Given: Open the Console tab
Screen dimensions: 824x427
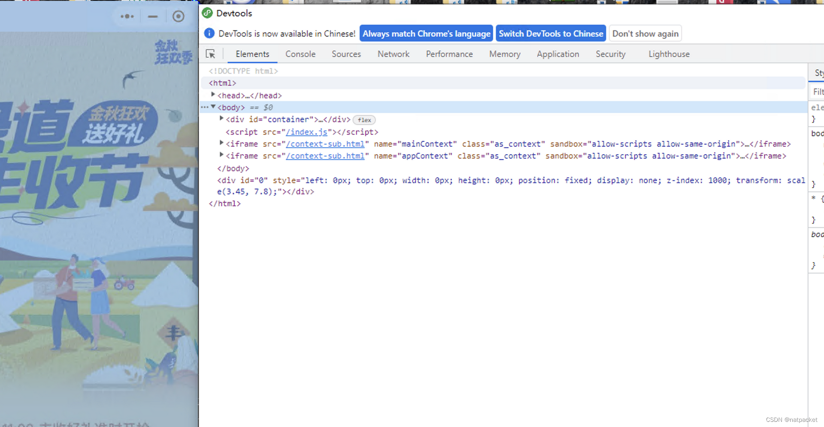Looking at the screenshot, I should (300, 54).
